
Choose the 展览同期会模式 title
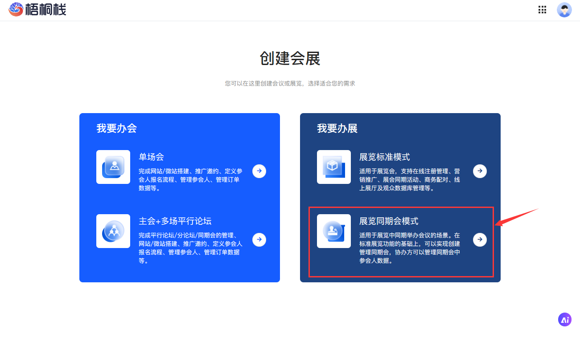click(x=389, y=221)
